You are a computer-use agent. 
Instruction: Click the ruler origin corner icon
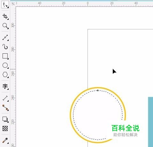point(13,4)
